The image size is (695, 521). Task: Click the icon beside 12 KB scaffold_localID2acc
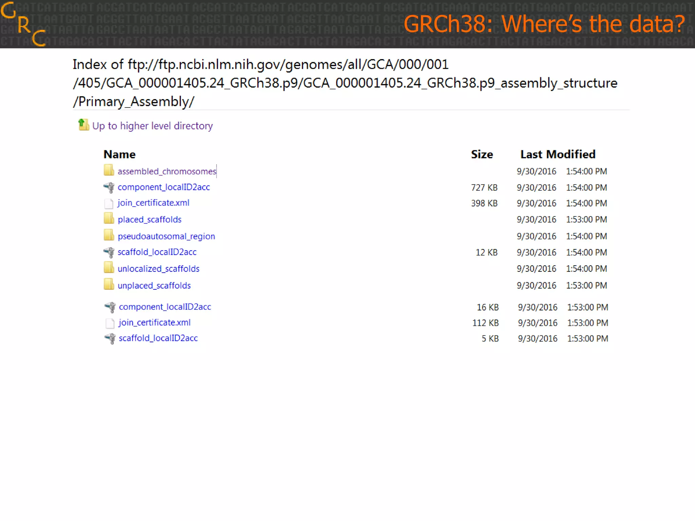point(109,252)
